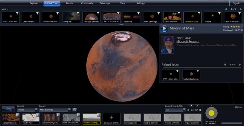The height and width of the screenshot is (126, 244).
Task: Open the Context Search Filter dropdown
Action: click(175, 110)
